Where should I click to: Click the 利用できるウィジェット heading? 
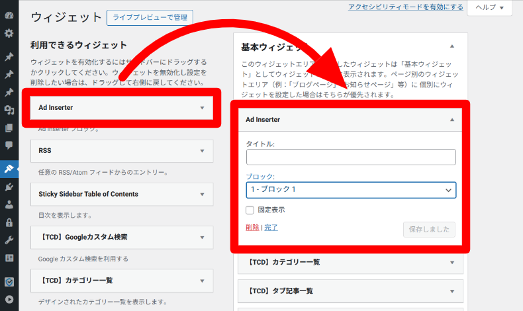click(x=79, y=45)
